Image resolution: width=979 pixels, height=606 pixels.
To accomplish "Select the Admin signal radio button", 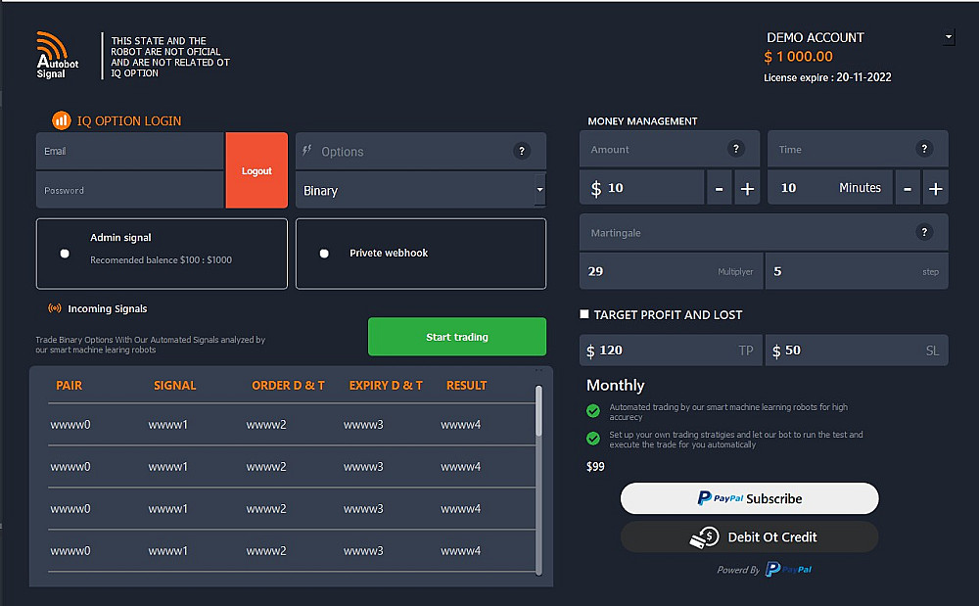I will 65,254.
